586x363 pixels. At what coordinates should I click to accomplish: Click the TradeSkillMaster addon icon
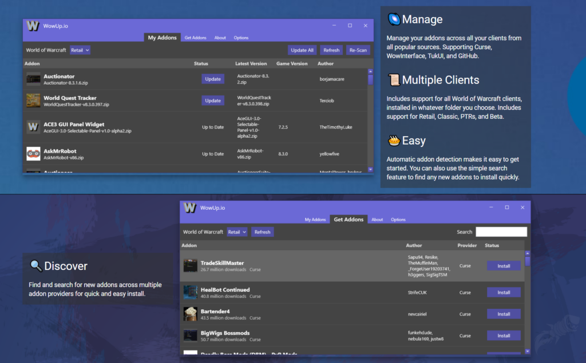point(191,266)
